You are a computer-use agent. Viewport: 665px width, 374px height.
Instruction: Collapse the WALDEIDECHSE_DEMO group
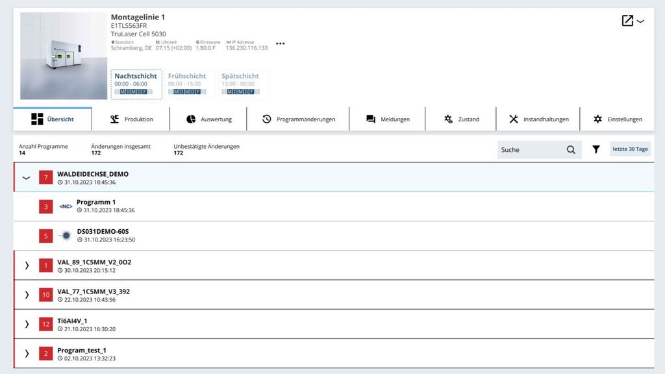click(27, 178)
